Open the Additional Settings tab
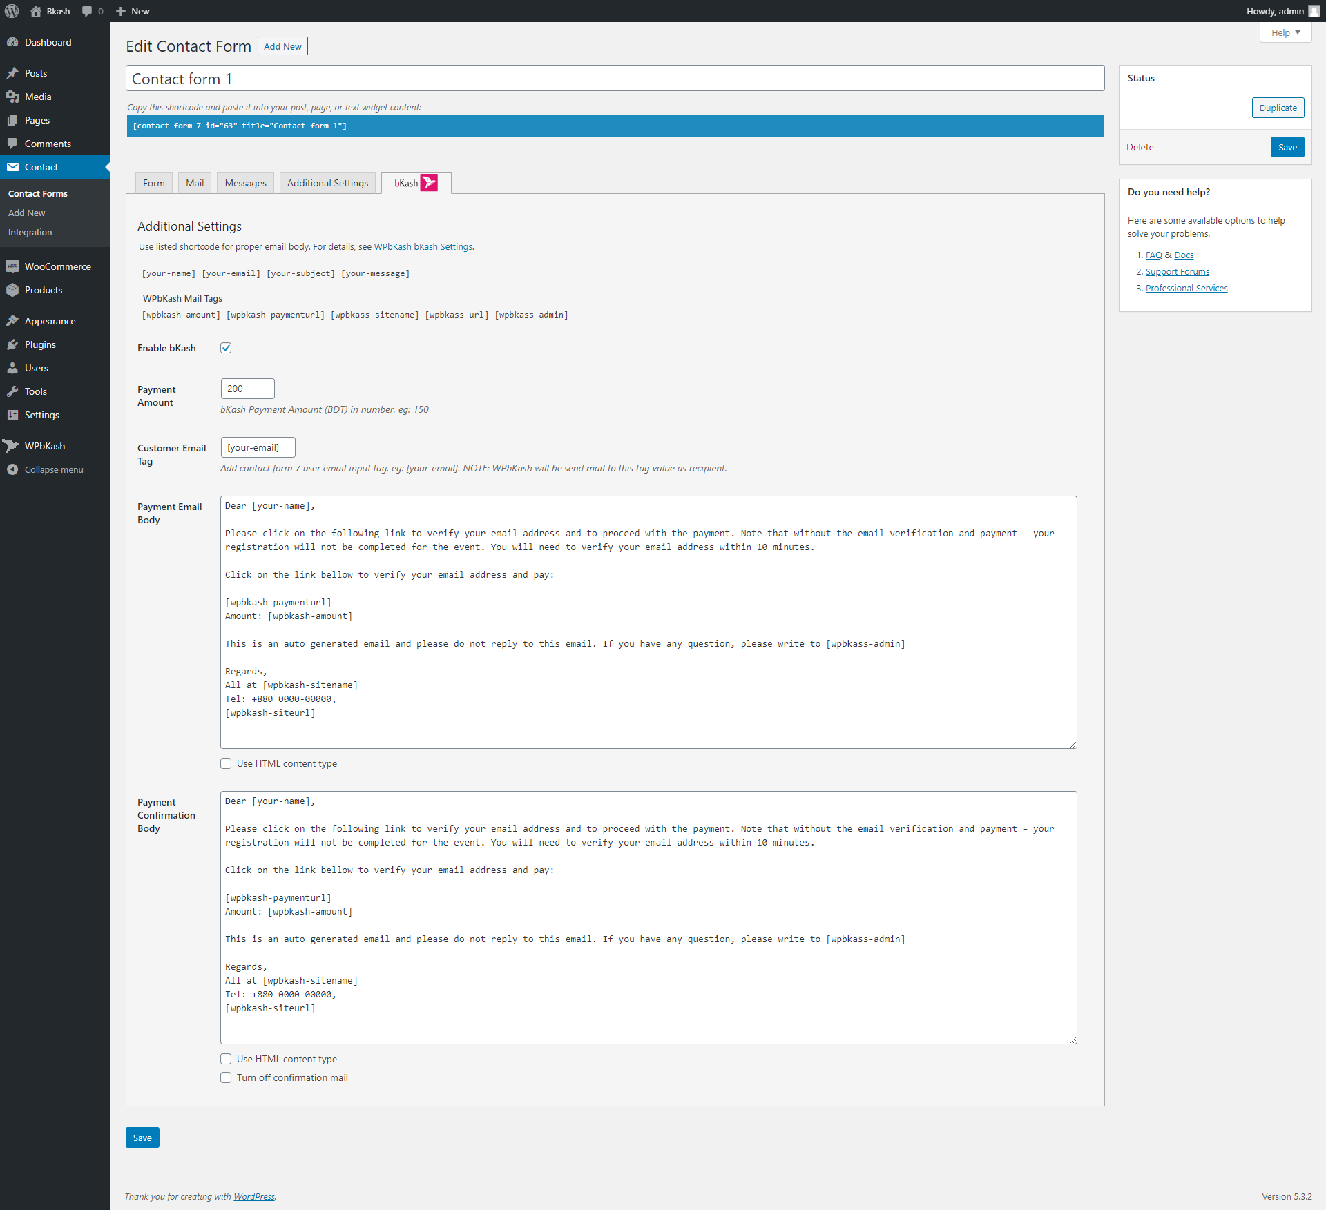This screenshot has width=1326, height=1210. tap(327, 183)
